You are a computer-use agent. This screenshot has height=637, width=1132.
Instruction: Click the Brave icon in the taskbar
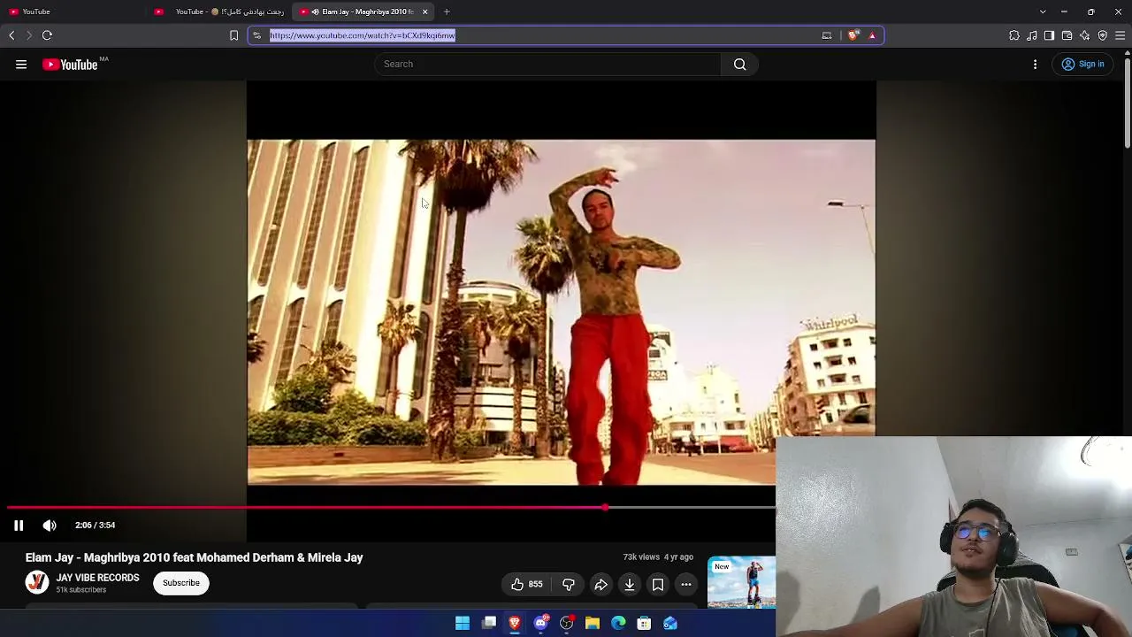click(x=515, y=623)
